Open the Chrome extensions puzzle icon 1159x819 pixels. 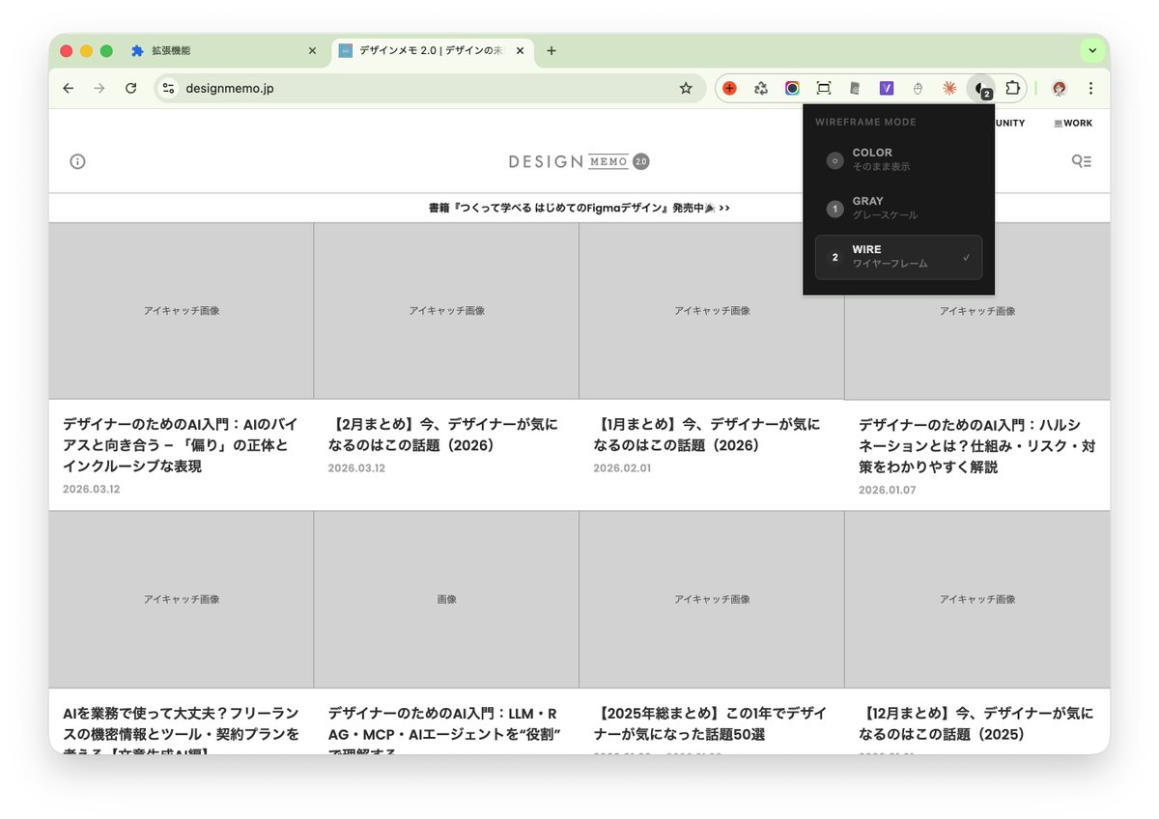tap(1013, 88)
